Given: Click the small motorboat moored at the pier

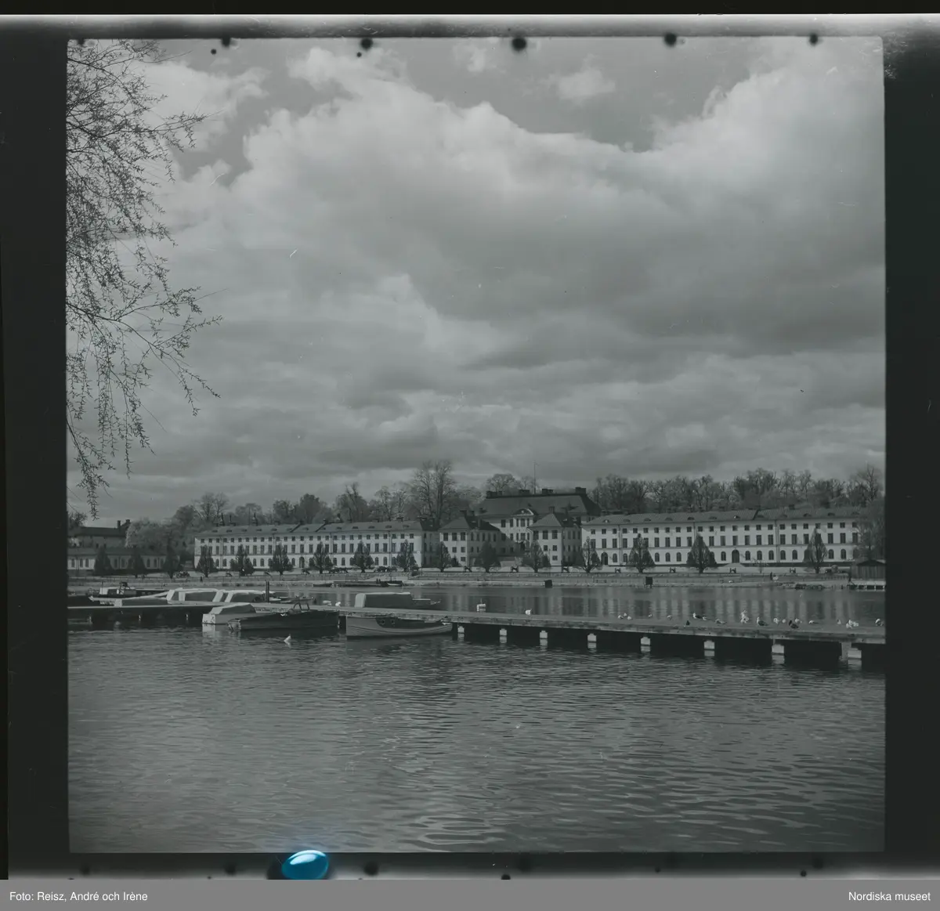Looking at the screenshot, I should pyautogui.click(x=398, y=626).
